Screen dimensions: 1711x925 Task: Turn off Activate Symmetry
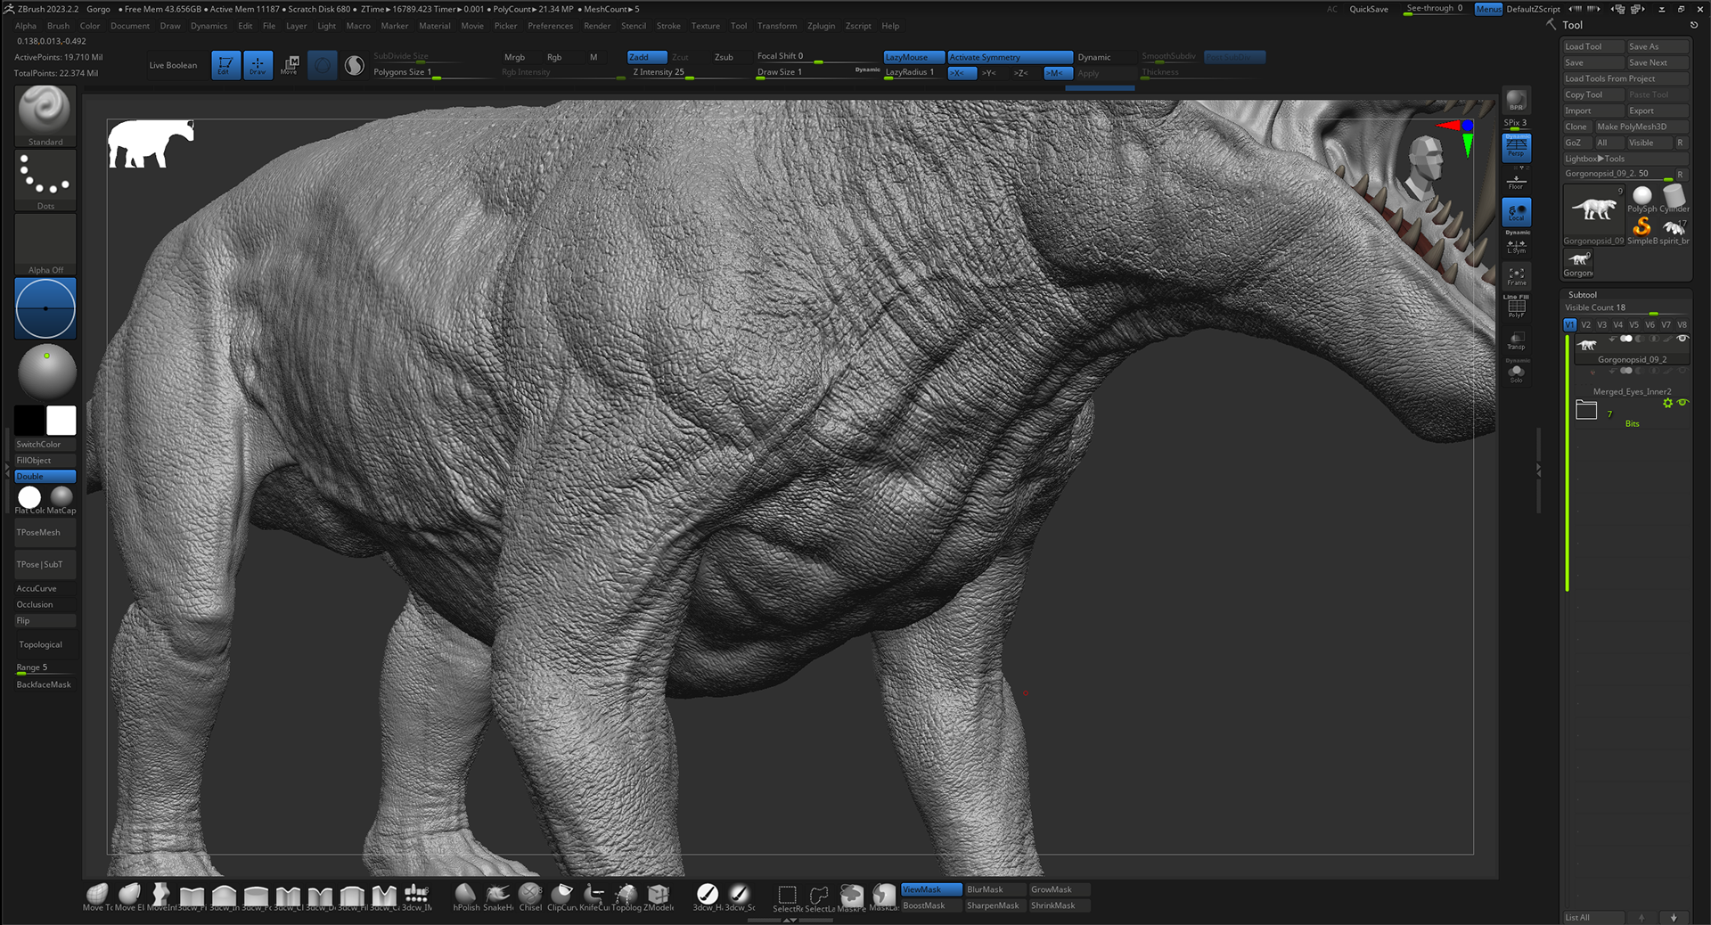[1009, 57]
